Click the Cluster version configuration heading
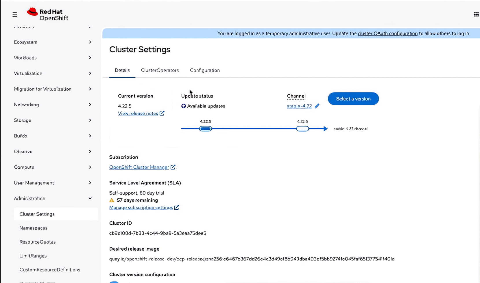This screenshot has height=283, width=480. [x=142, y=275]
